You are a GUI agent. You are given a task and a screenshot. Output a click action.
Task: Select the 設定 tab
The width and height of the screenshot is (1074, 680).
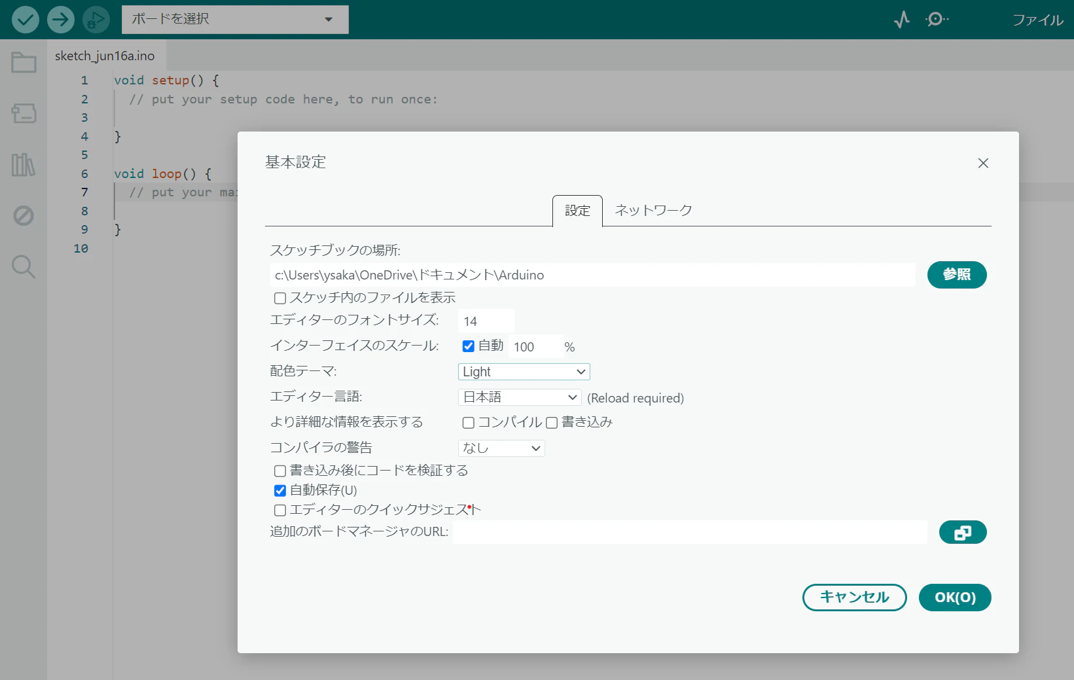pos(577,211)
